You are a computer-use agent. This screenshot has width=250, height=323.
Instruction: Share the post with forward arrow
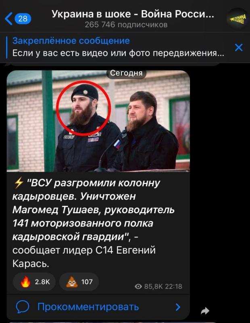(205, 311)
